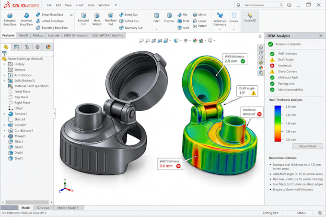The image size is (326, 217).
Task: Open the DimXpertManager tab
Action: 37,47
